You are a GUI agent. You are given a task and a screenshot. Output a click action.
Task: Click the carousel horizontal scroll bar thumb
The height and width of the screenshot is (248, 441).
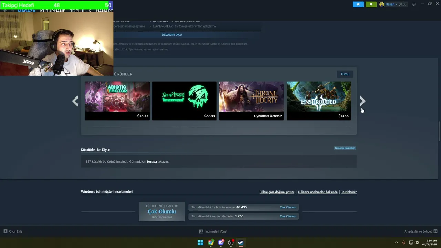(140, 127)
